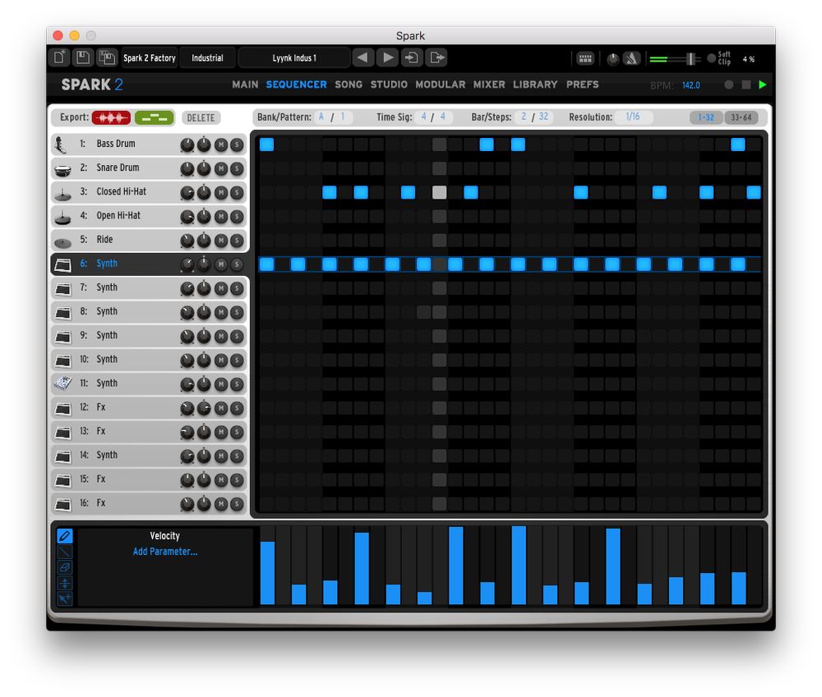Export pattern as MIDI with green button
The height and width of the screenshot is (697, 822).
(x=154, y=117)
